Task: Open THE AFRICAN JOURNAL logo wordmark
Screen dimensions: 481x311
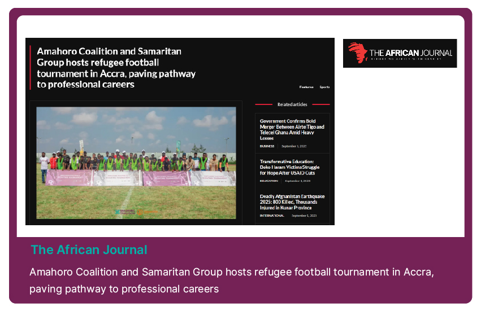Action: (411, 53)
